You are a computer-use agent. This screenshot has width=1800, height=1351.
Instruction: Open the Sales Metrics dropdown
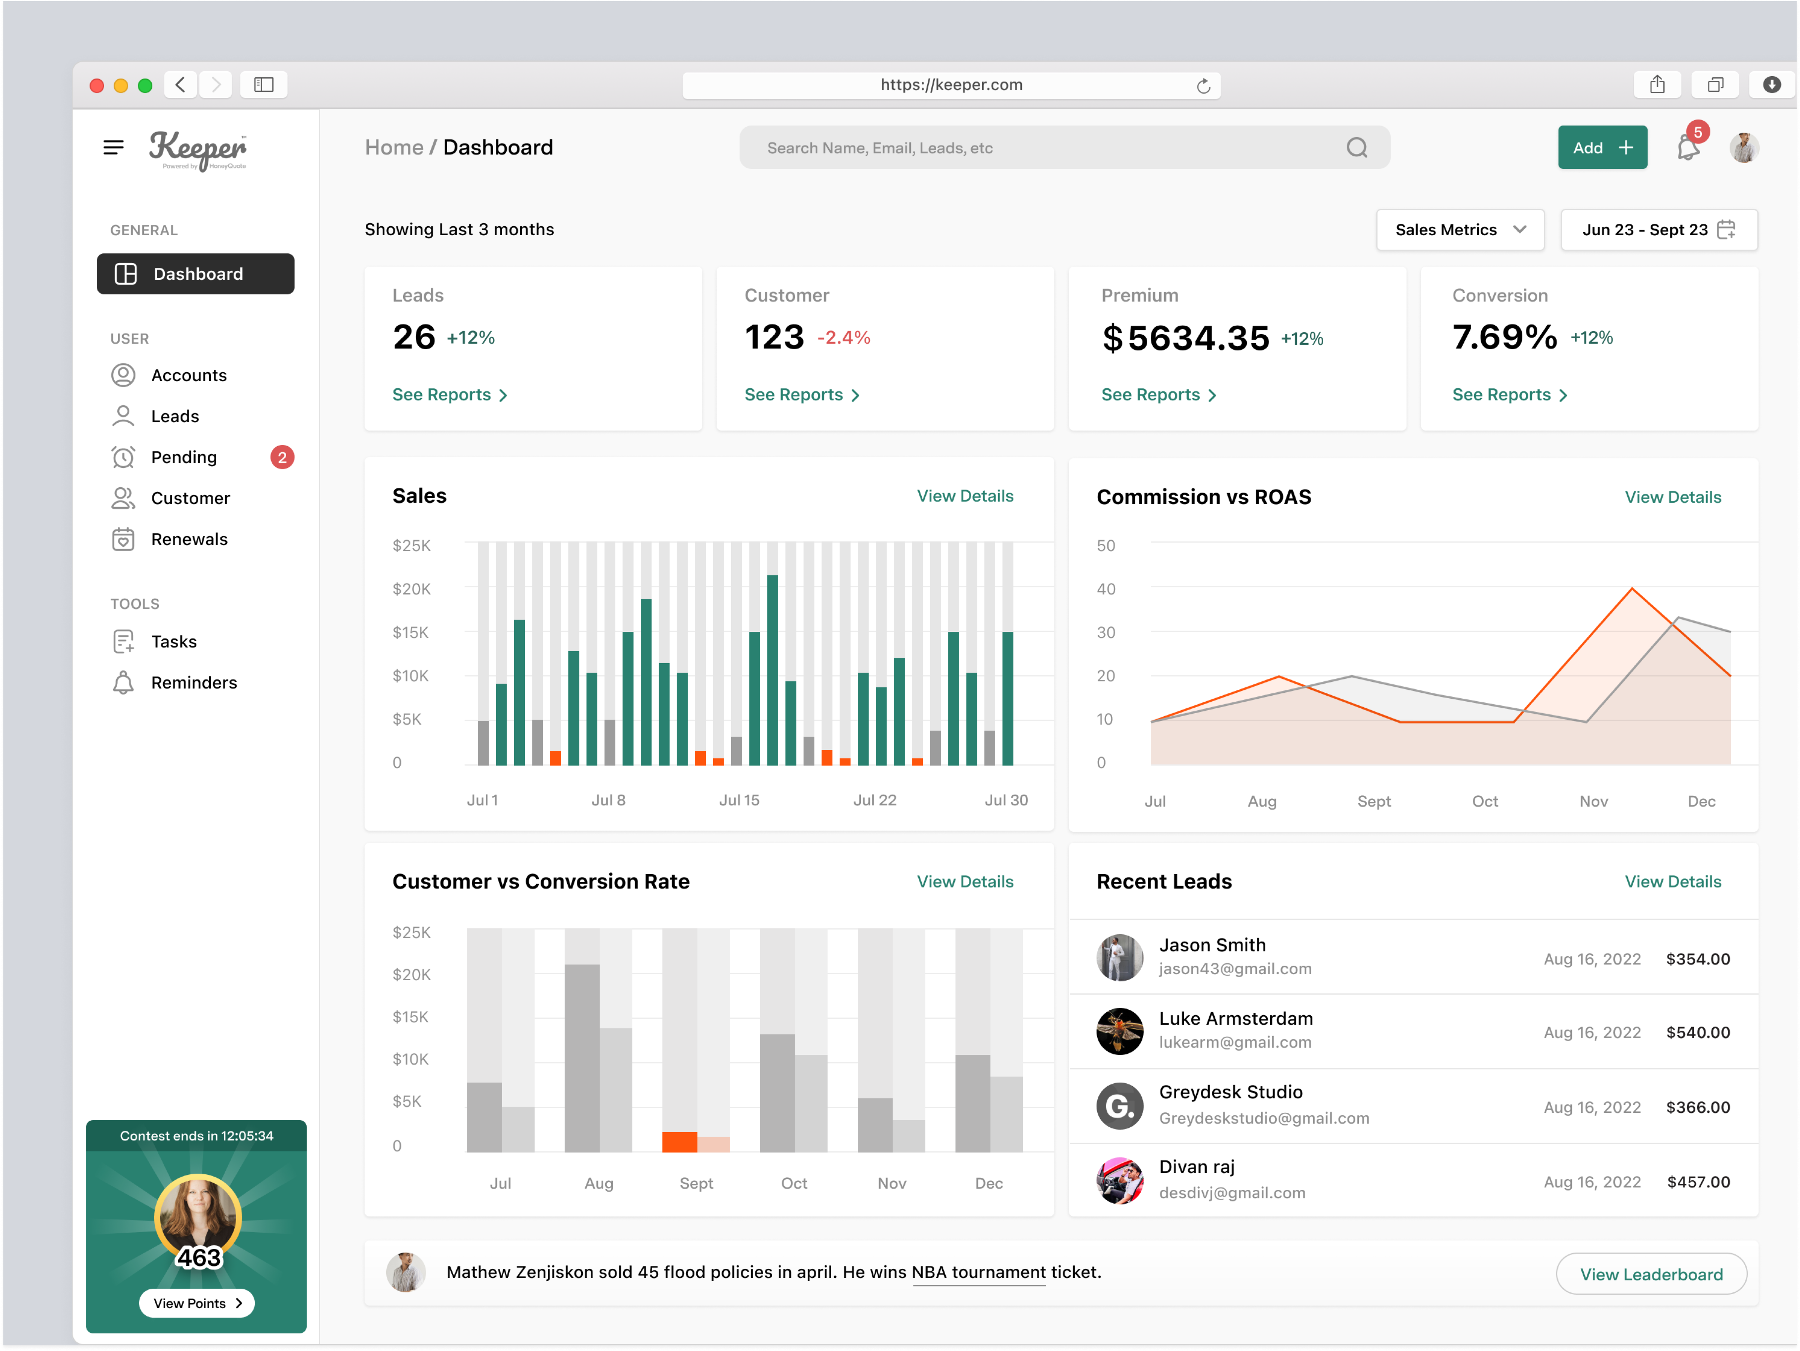click(x=1459, y=229)
